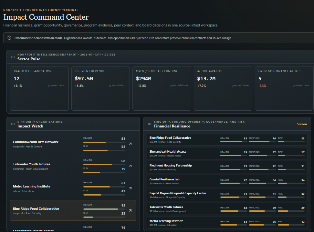Click "$18.4M revenue · Food Security" subtitle
314x232 pixels.
coord(165,142)
